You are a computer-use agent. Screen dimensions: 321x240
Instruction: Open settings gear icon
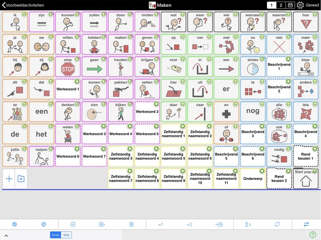click(x=300, y=5)
